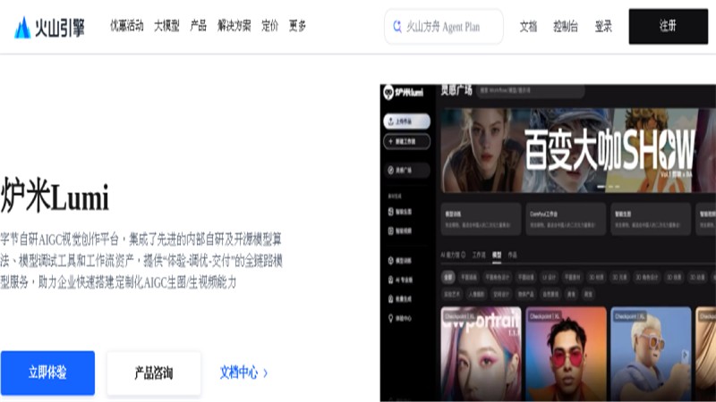
Task: Go to the 定价 page
Action: tap(270, 26)
